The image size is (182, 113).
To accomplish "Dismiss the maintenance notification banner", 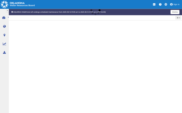I will 175,12.
